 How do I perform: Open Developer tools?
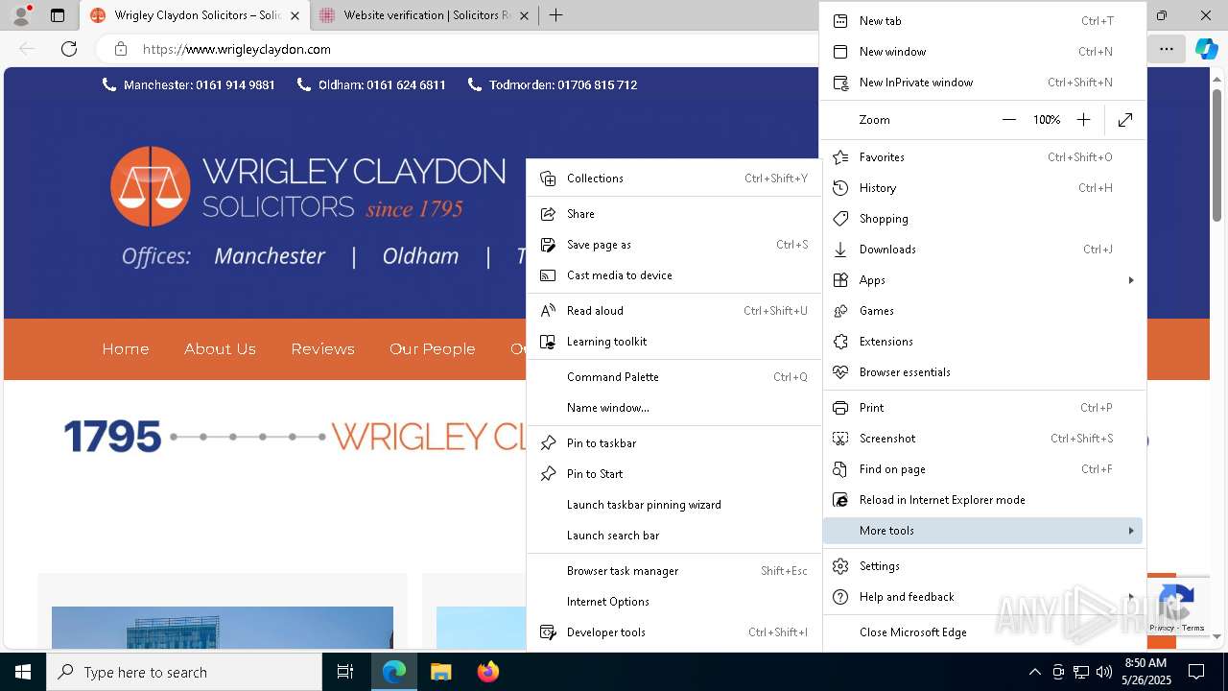point(674,632)
